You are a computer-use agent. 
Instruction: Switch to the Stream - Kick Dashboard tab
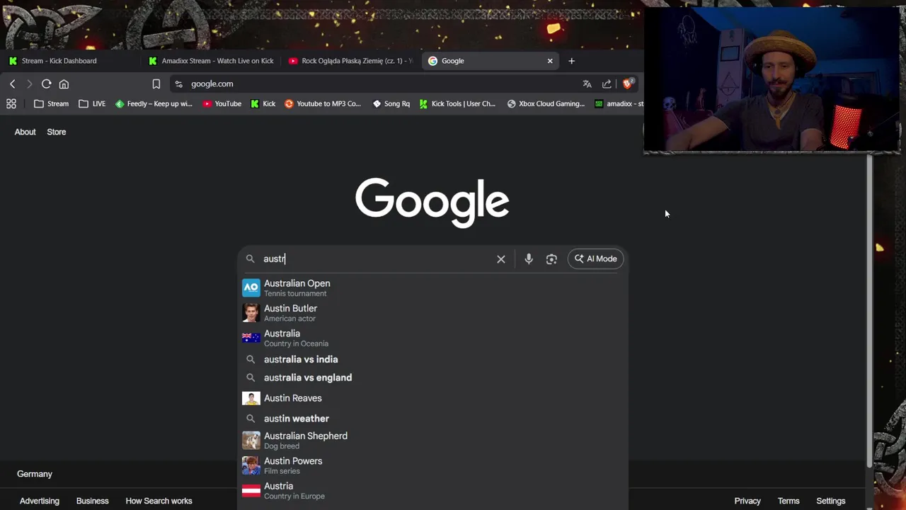pyautogui.click(x=71, y=61)
